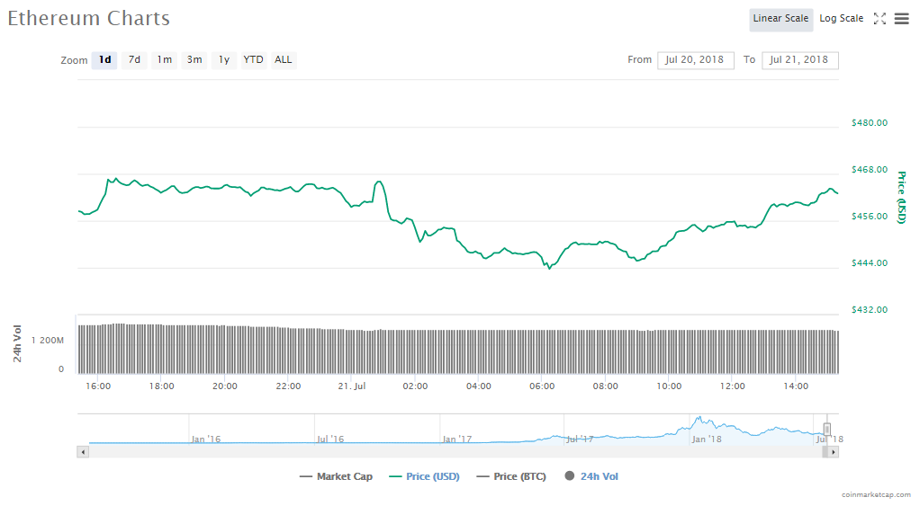Click the From date field
Screen dimensions: 920x506
pos(696,60)
